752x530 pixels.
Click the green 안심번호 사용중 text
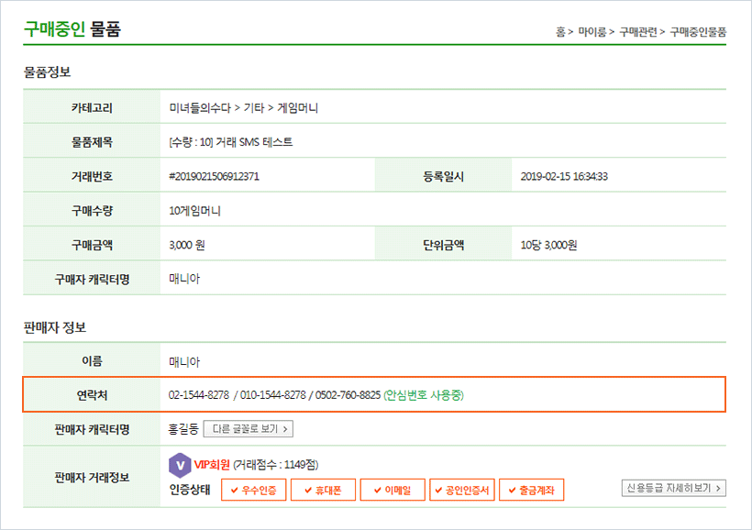424,395
